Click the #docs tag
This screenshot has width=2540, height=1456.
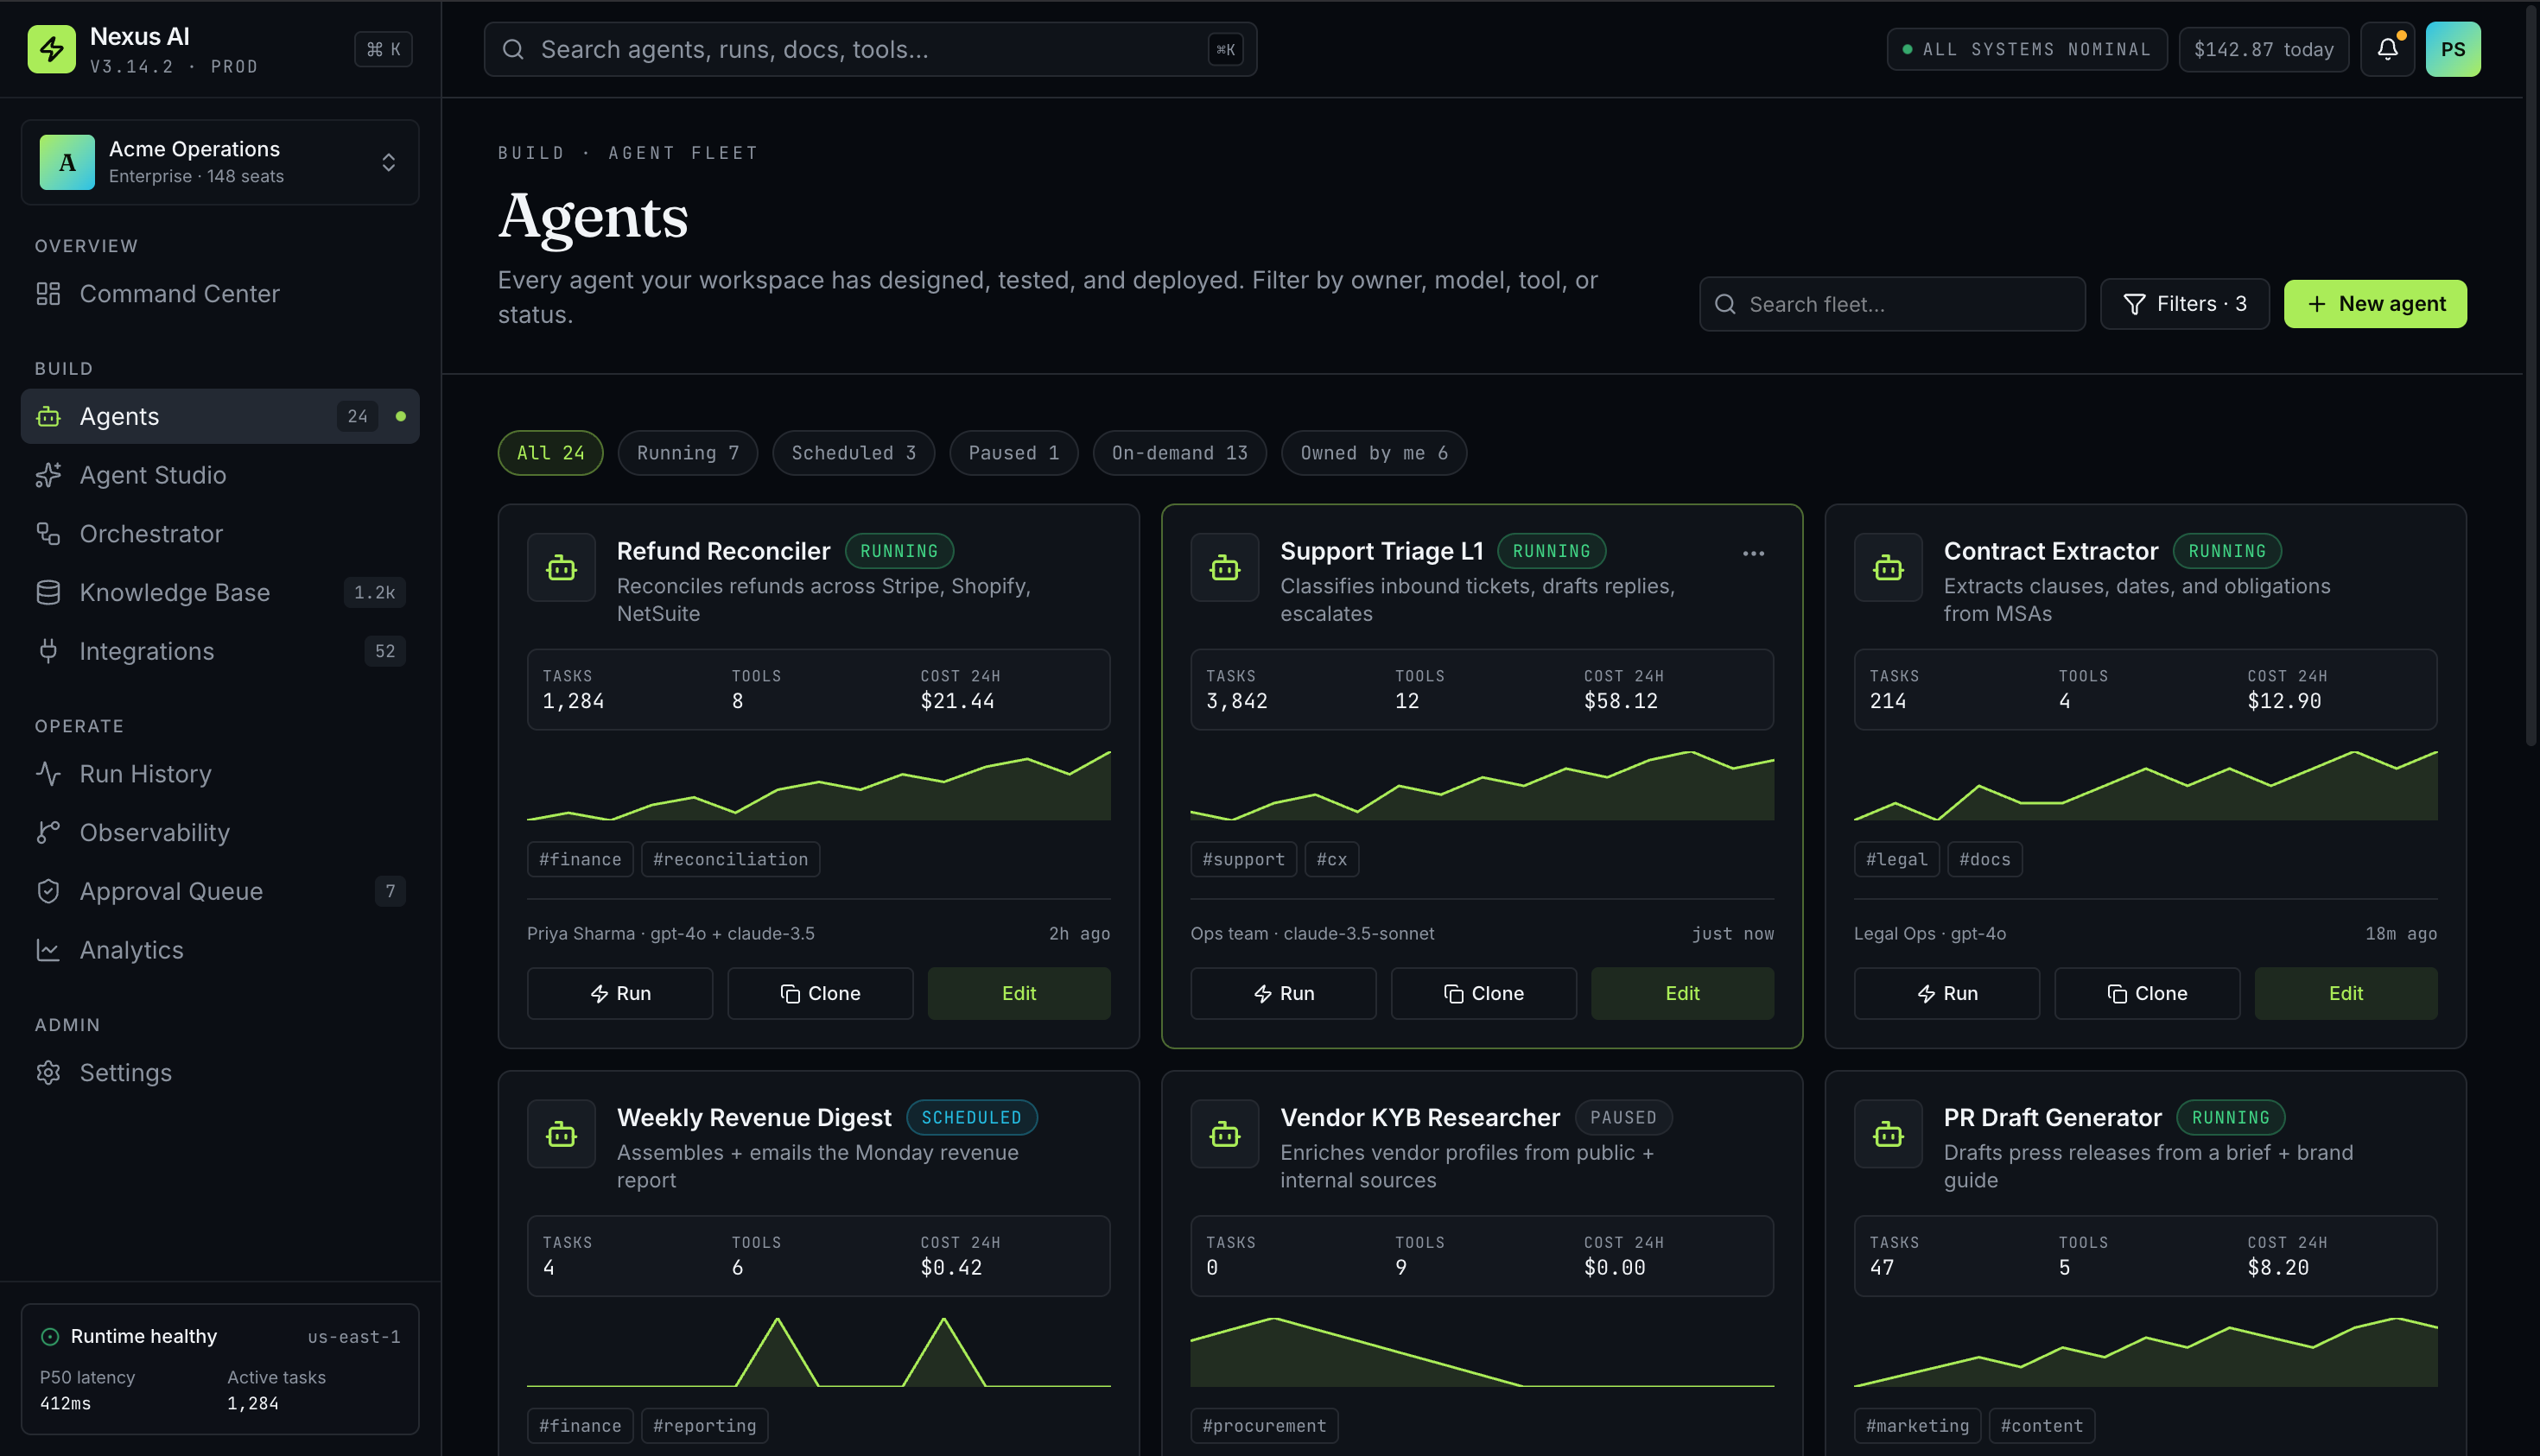[1984, 859]
